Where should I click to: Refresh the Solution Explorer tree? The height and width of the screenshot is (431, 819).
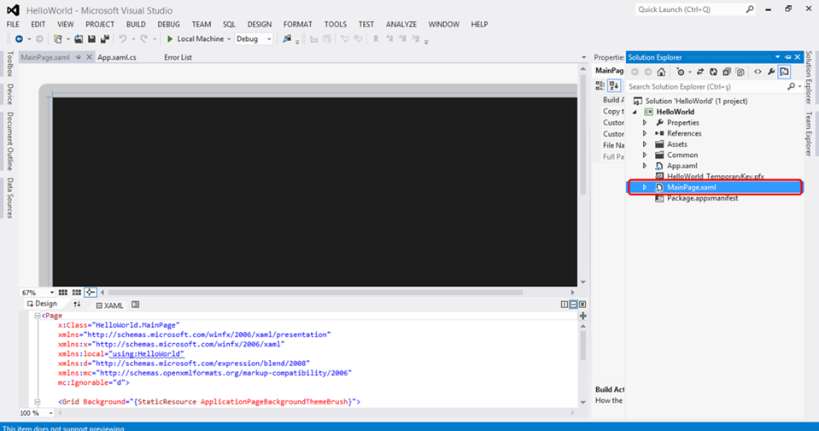click(713, 72)
